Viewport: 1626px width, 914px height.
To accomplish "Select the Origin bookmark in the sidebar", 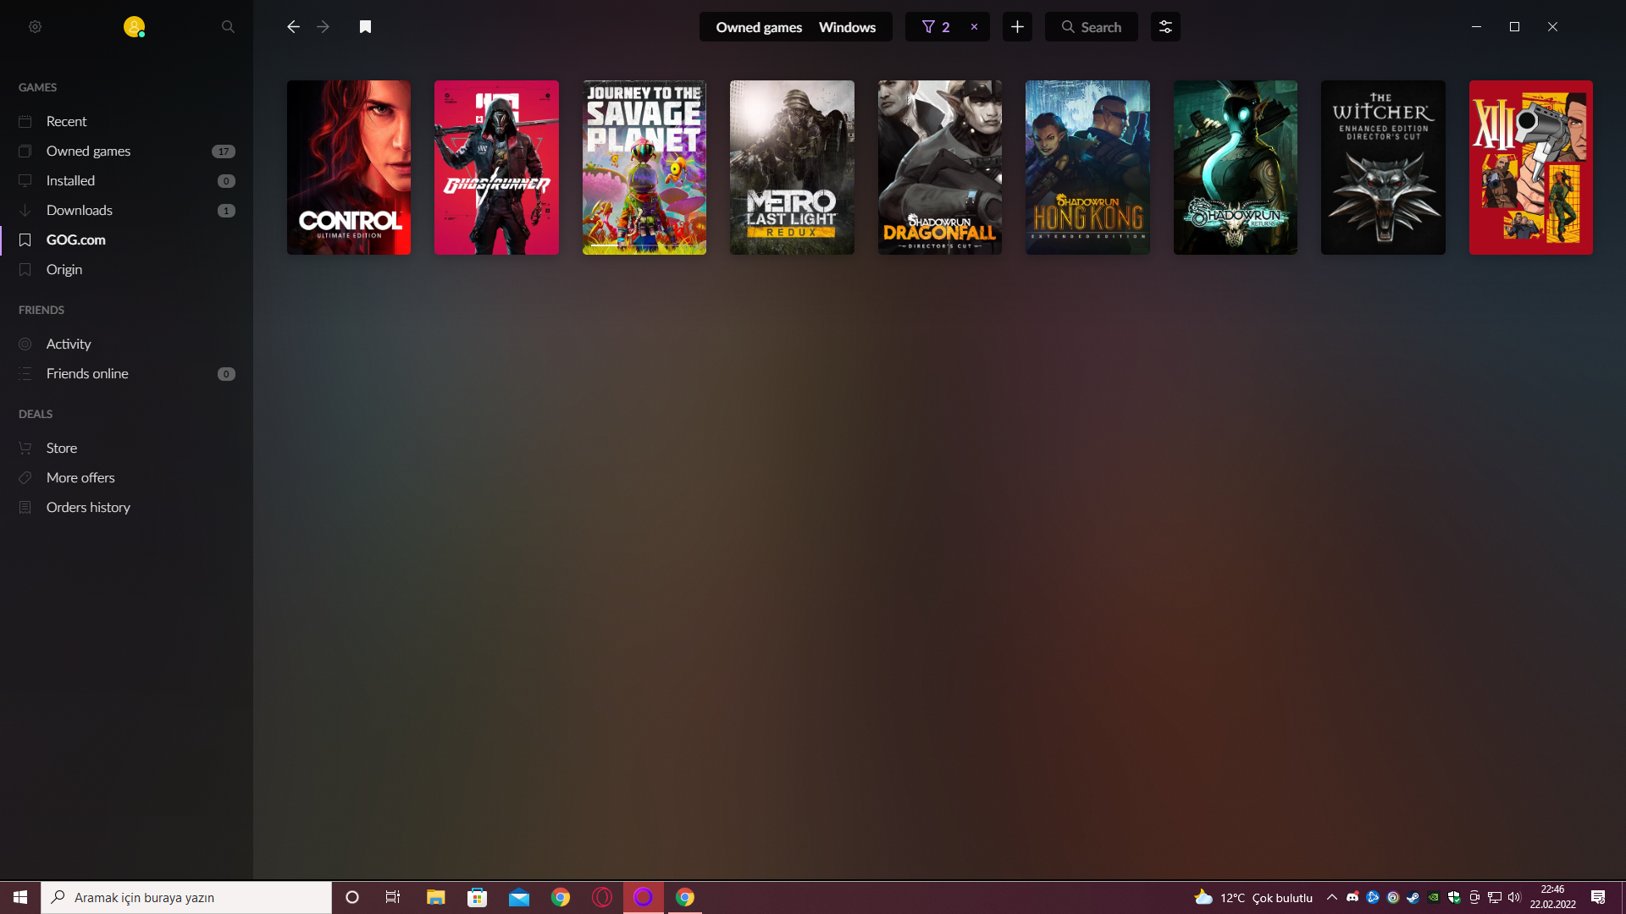I will coord(64,269).
